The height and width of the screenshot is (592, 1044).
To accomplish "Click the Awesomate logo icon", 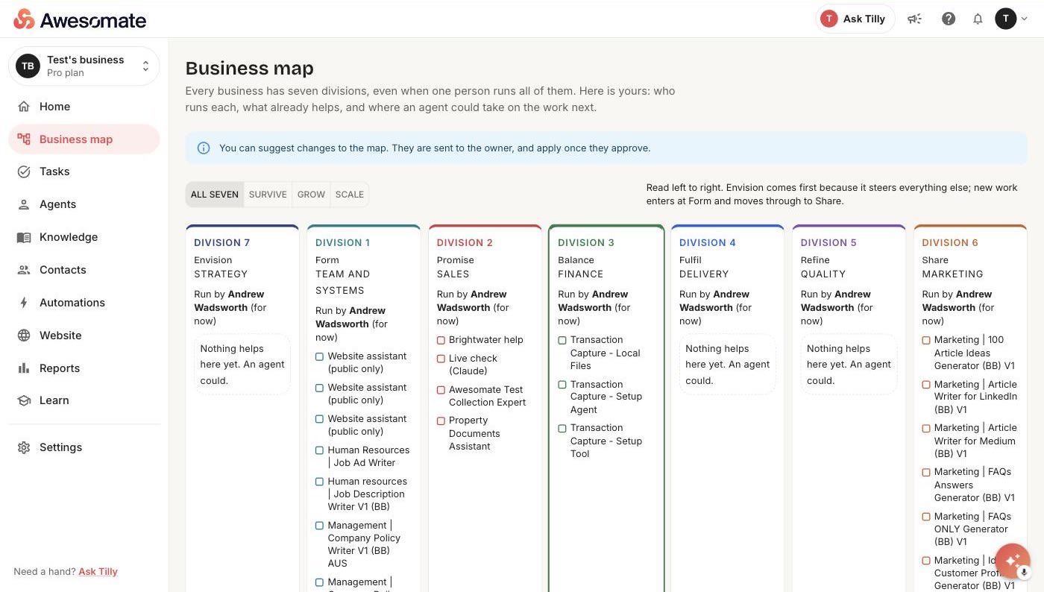I will coord(24,19).
